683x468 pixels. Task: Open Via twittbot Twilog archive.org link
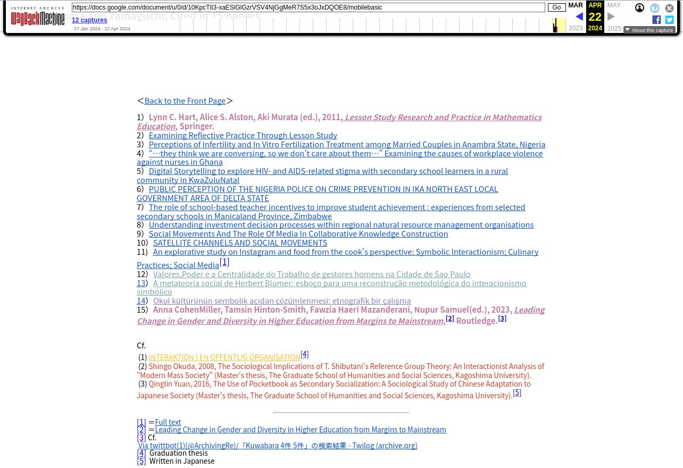[x=278, y=446]
